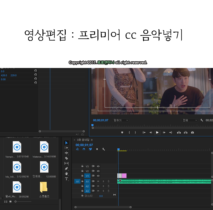Click timeline timecode 00;00;01;07

(x=84, y=145)
